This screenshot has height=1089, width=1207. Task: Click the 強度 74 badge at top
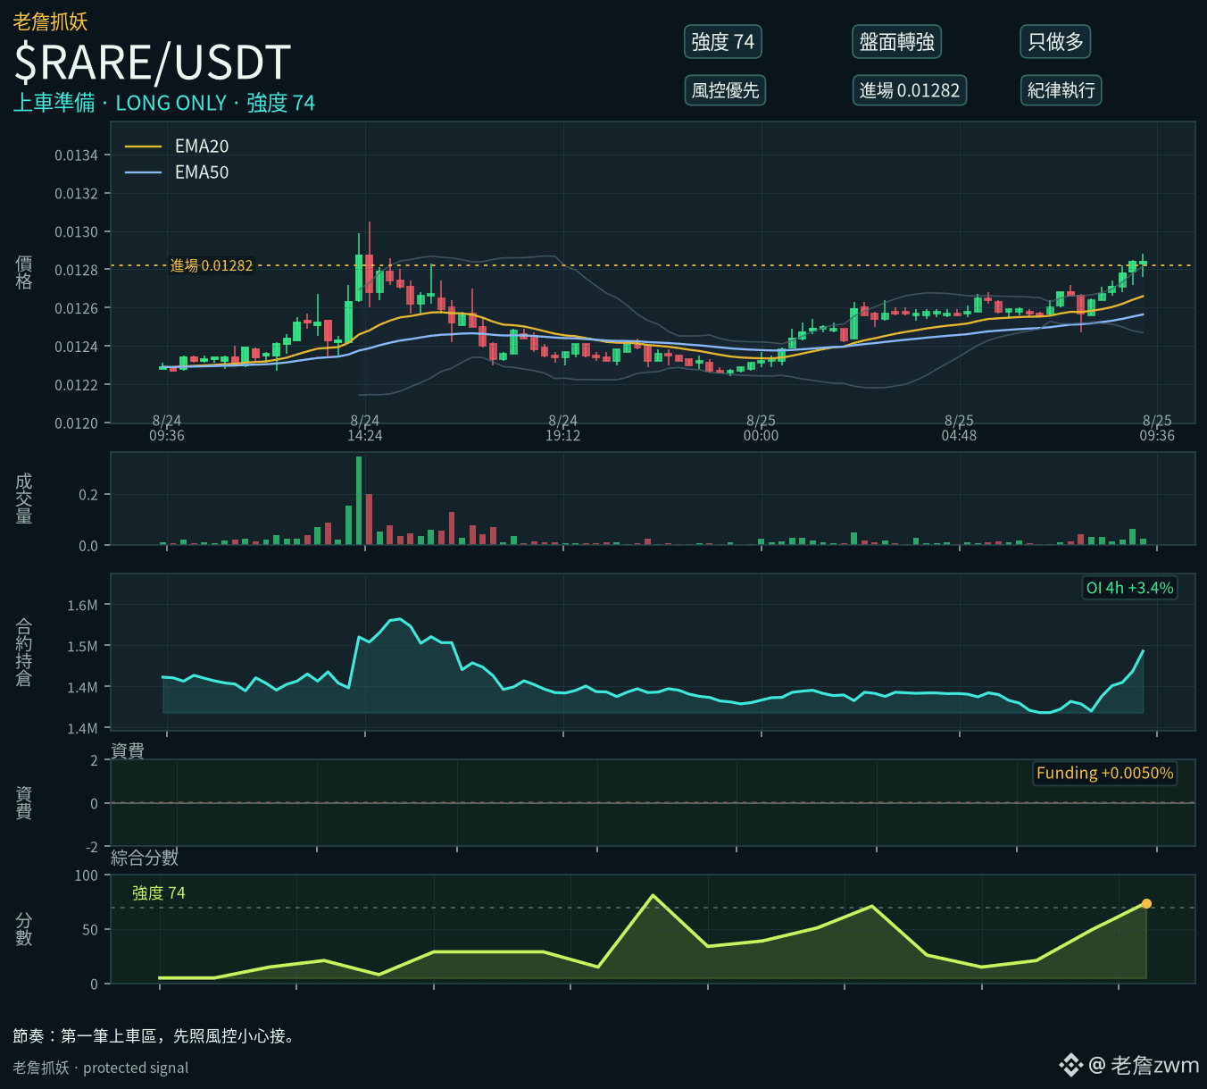click(x=722, y=42)
